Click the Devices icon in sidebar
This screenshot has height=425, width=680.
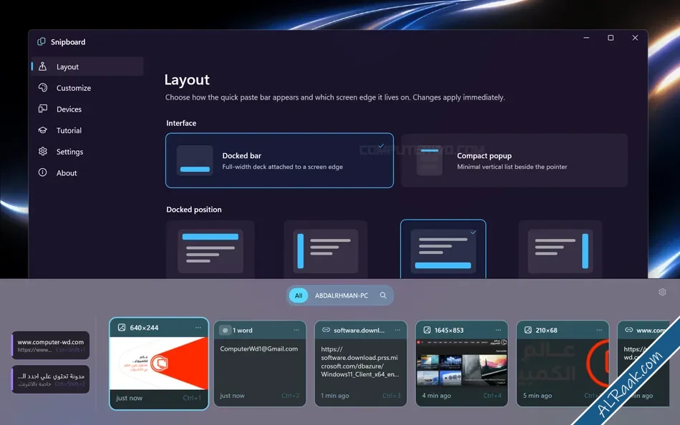coord(42,109)
